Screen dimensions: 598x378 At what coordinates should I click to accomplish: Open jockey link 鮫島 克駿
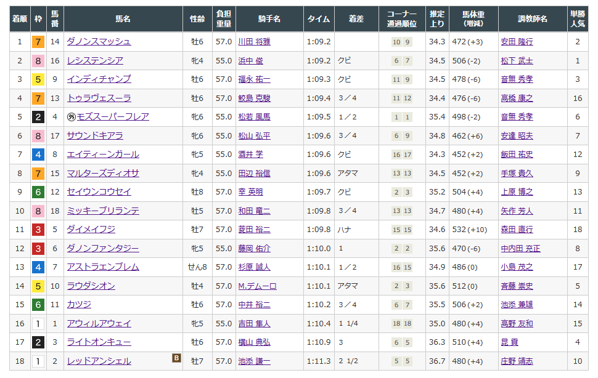[255, 99]
